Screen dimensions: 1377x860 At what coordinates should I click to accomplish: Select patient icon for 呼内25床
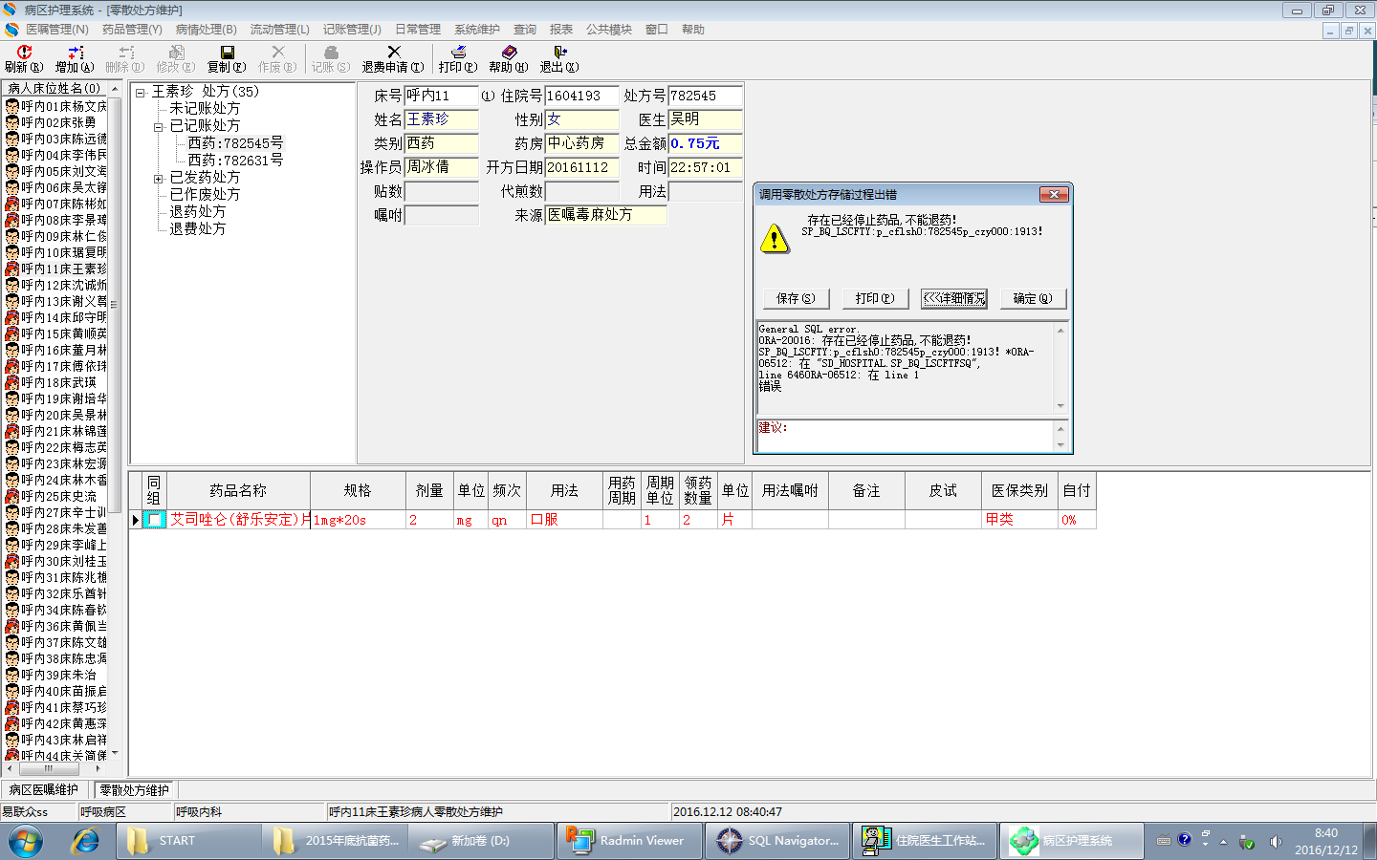click(x=12, y=496)
